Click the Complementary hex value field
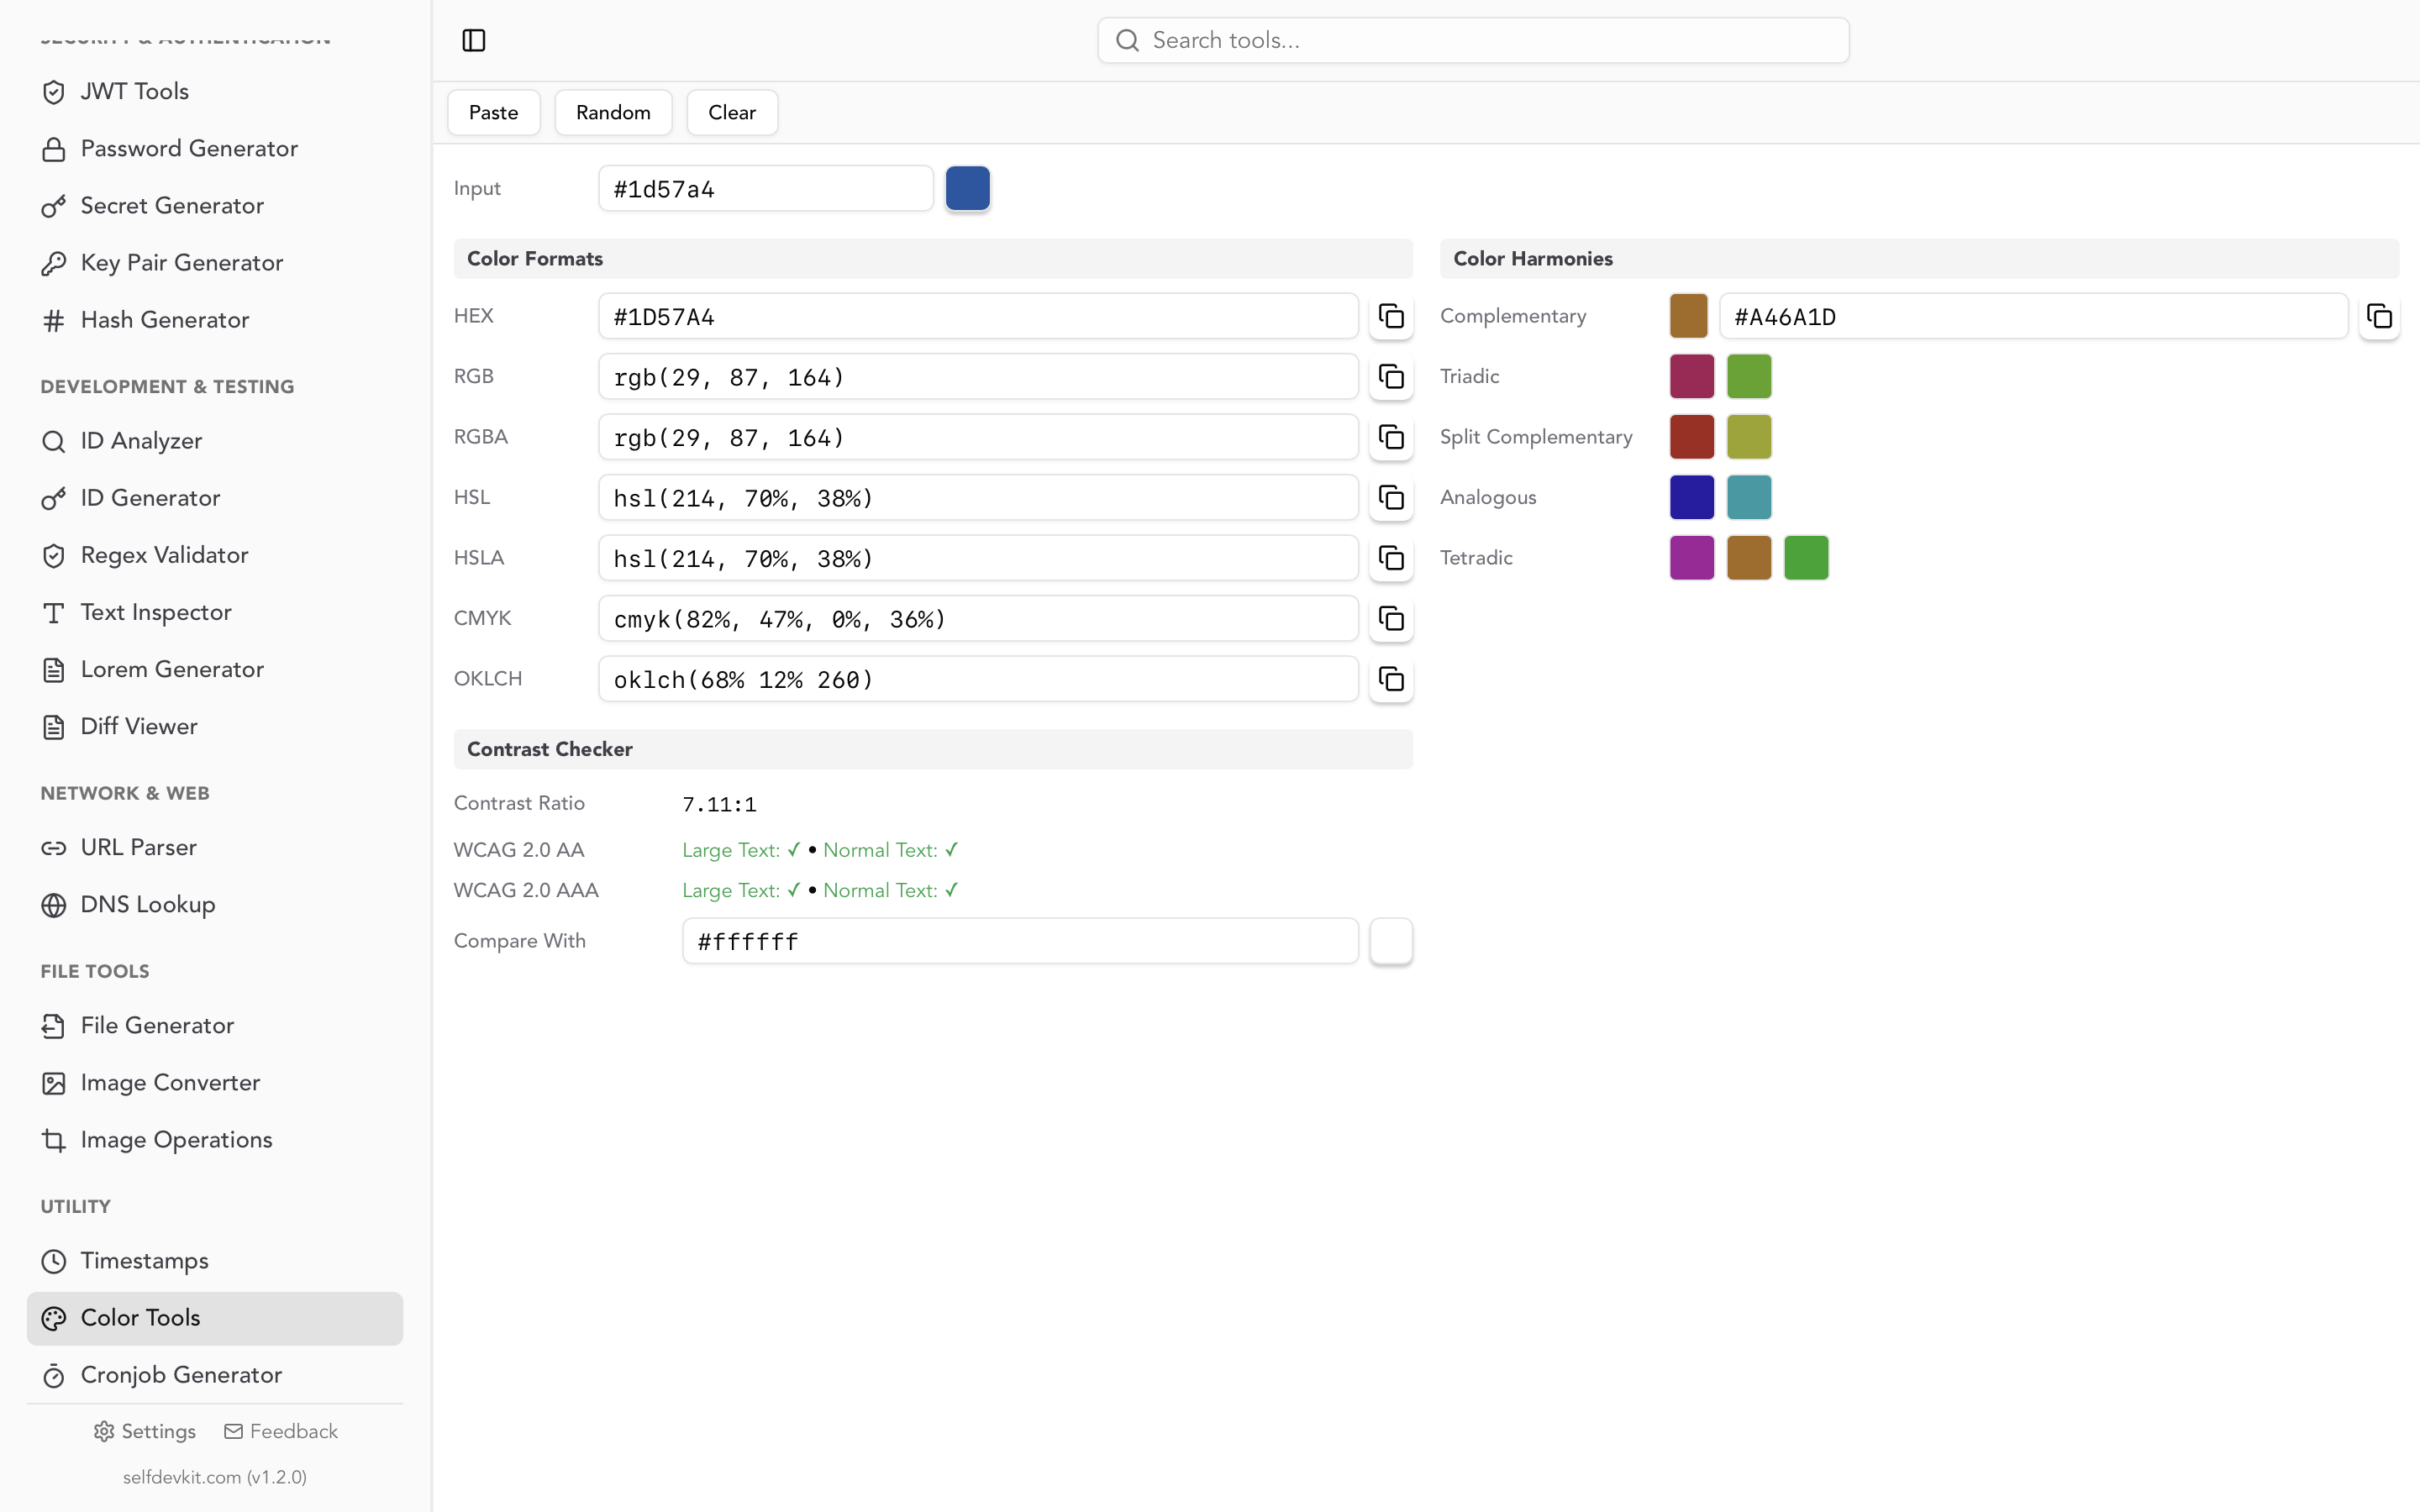 click(2033, 316)
